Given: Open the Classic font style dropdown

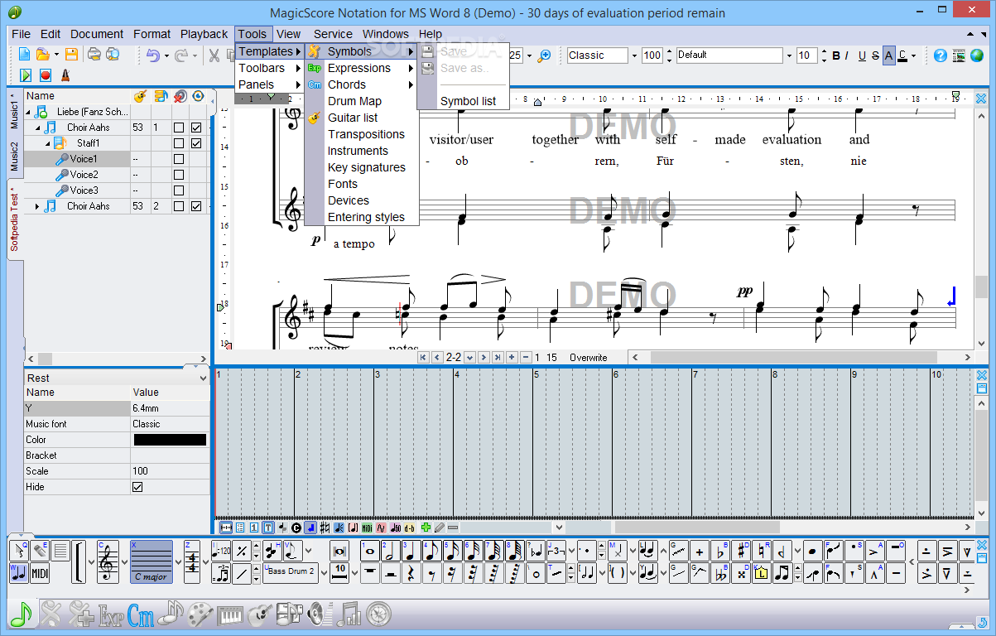Looking at the screenshot, I should (634, 55).
